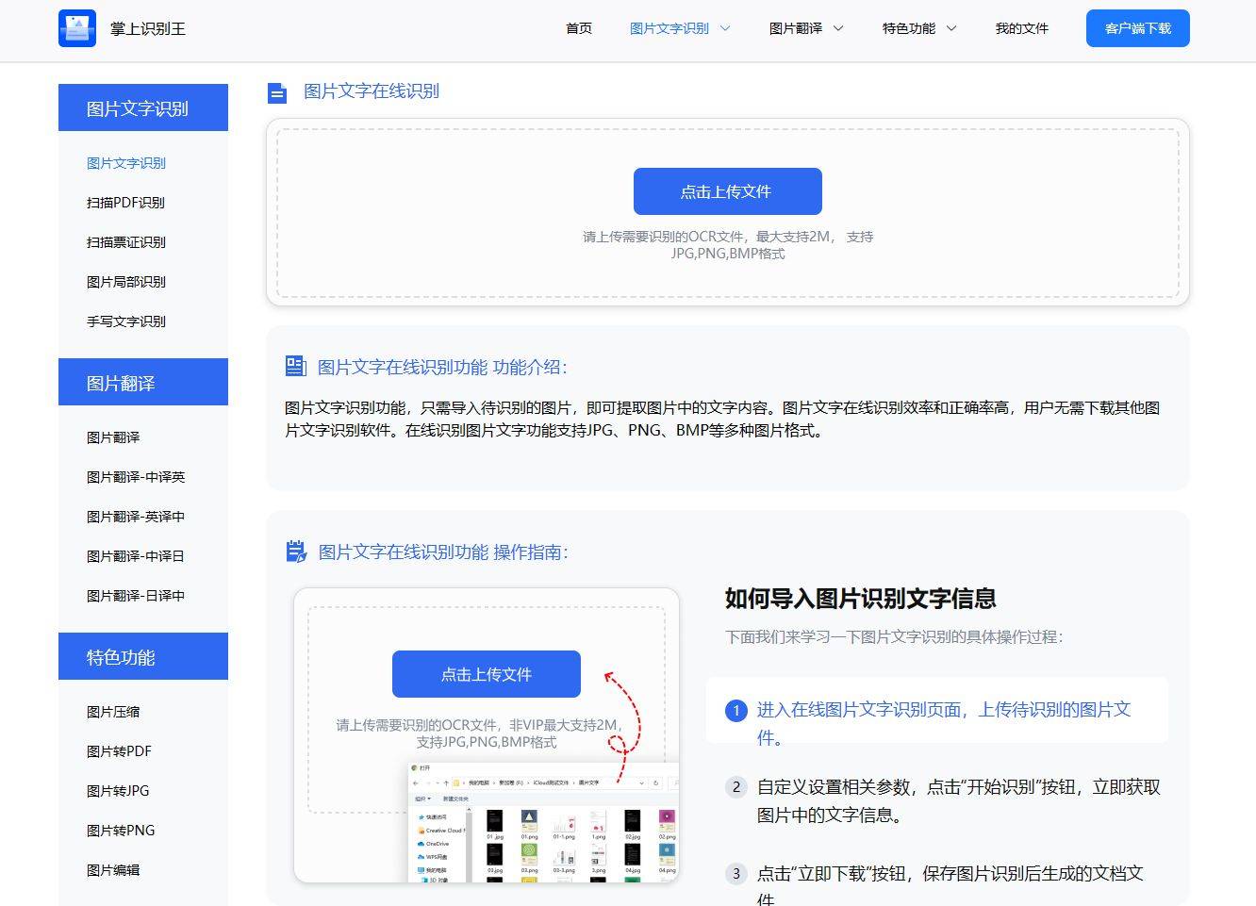Open sidebar link 图片文字识别
Viewport: 1256px width, 906px height.
coord(126,163)
